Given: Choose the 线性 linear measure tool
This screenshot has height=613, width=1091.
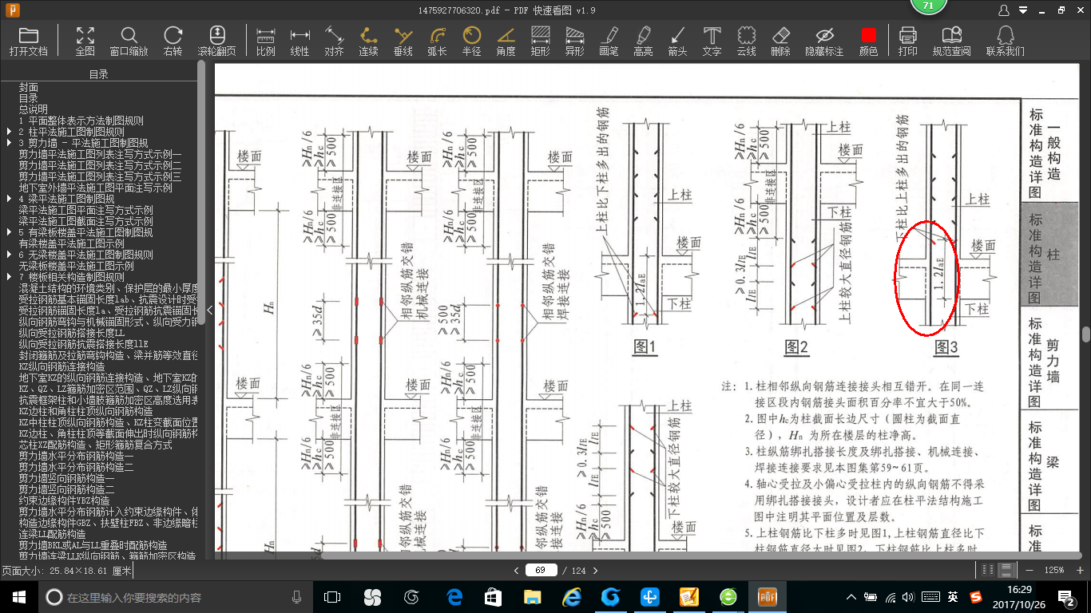Looking at the screenshot, I should click(300, 41).
